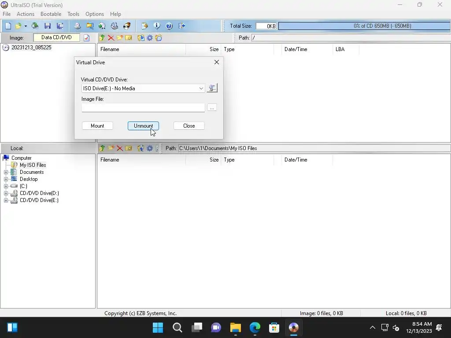This screenshot has width=451, height=338.
Task: Click New Folder icon in Image toolbar
Action: (x=120, y=38)
